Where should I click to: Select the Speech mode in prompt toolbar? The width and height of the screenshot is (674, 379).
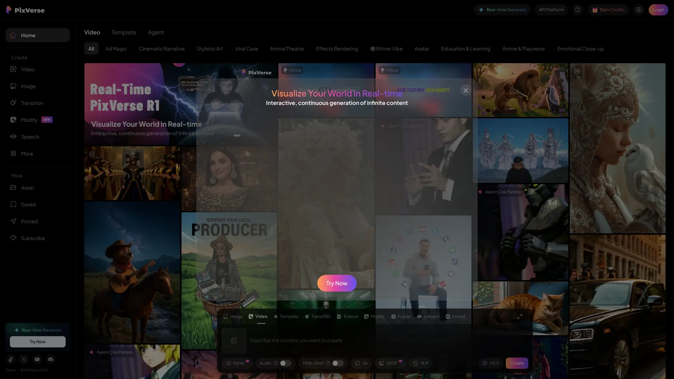428,317
